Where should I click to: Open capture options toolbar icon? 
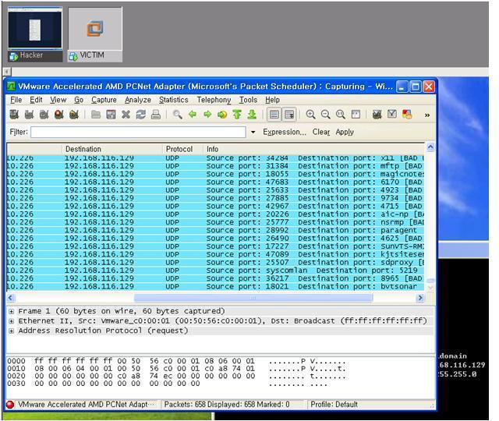tap(29, 115)
